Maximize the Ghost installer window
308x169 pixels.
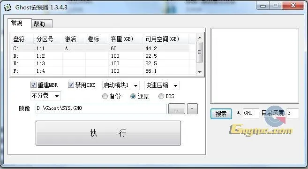pyautogui.click(x=276, y=6)
